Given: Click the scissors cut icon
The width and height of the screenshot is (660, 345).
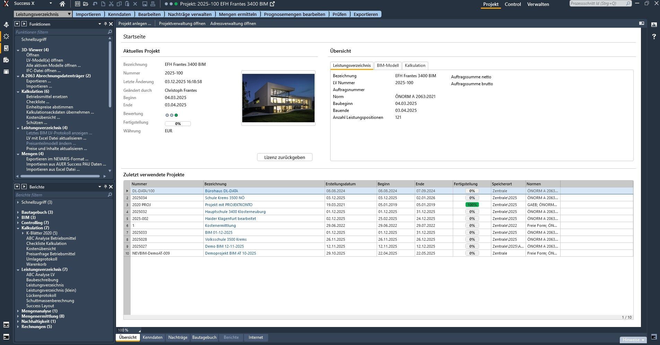Looking at the screenshot, I should point(111,4).
